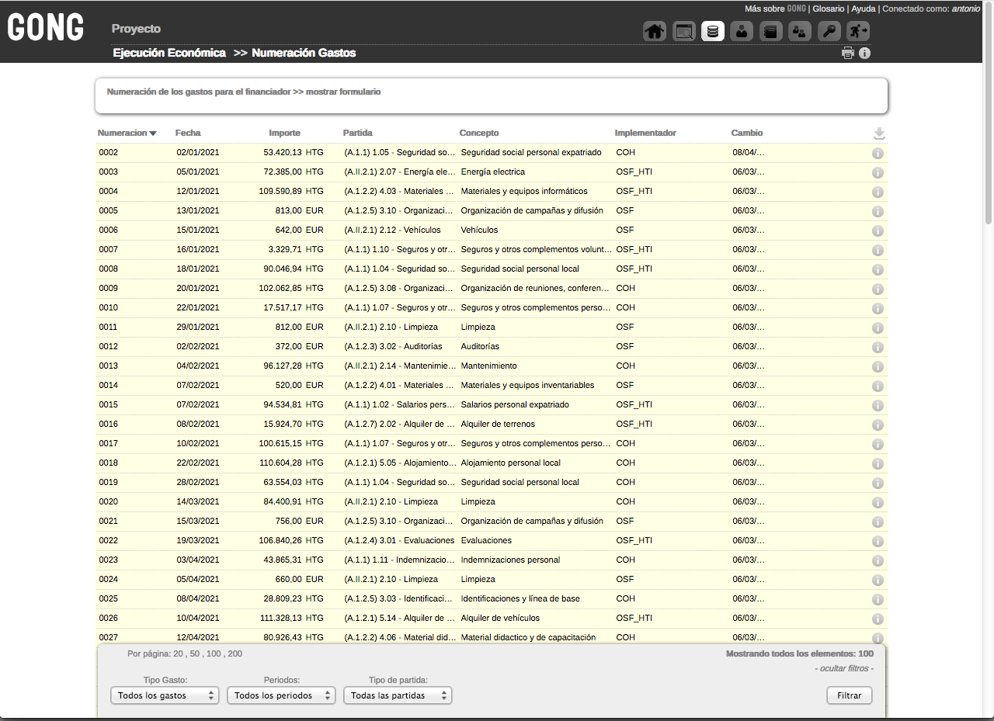
Task: Click the download arrow above the table
Action: [879, 133]
